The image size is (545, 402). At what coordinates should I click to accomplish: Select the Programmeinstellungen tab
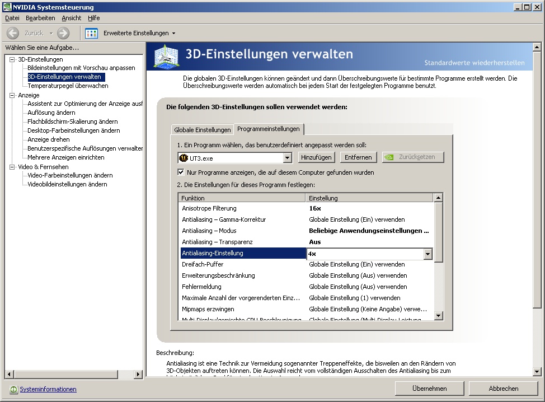[269, 129]
